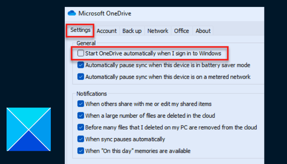Click the OneDrive cloud icon in title bar
This screenshot has width=287, height=164.
[72, 13]
